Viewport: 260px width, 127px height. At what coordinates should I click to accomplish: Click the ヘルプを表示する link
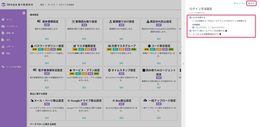(197, 13)
